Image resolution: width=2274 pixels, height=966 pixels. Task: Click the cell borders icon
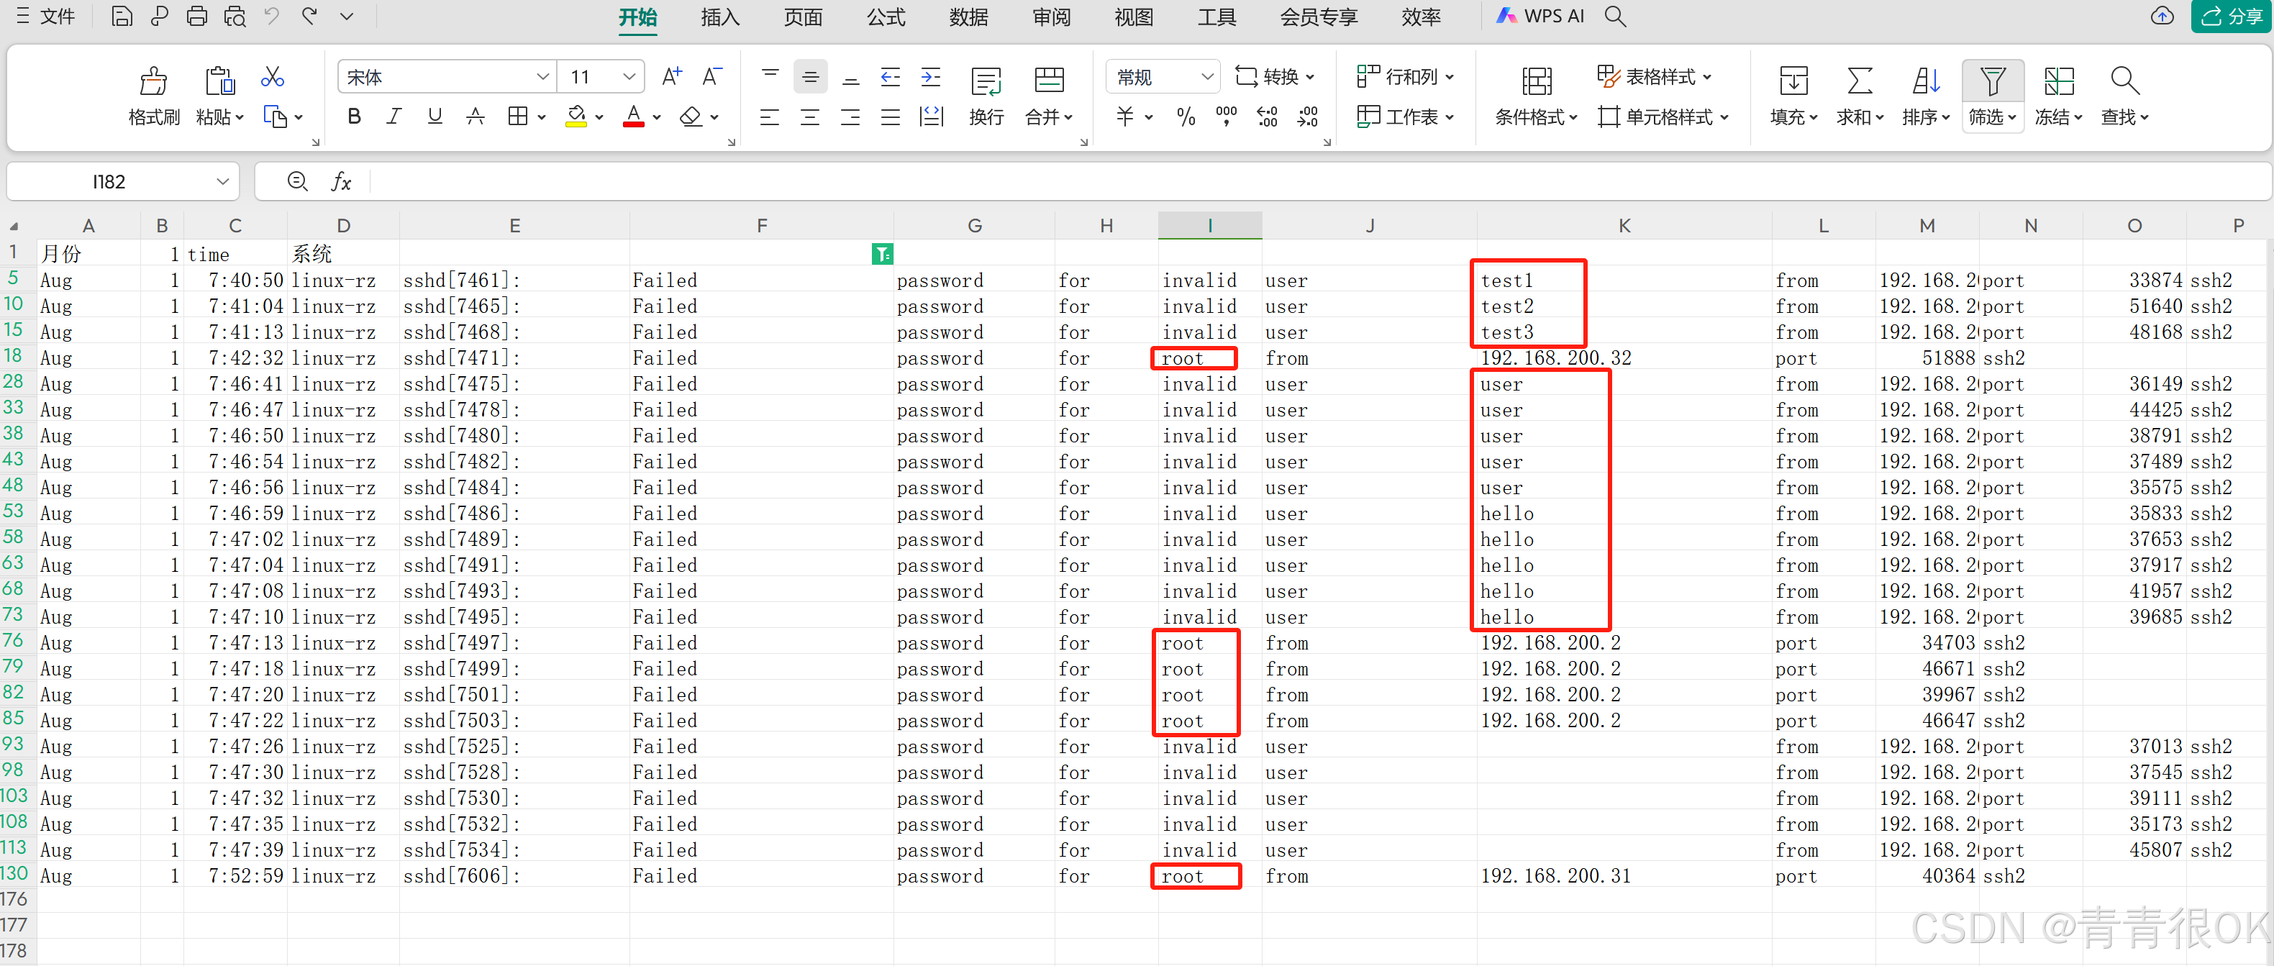(x=517, y=117)
